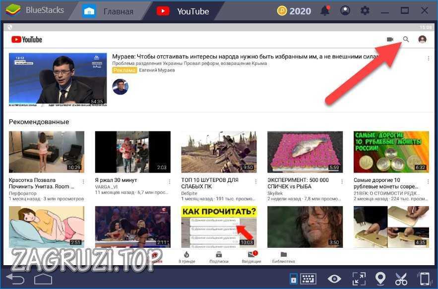Click the small device icon beside keyboard
Screen dimensions: 438x289
293,279
